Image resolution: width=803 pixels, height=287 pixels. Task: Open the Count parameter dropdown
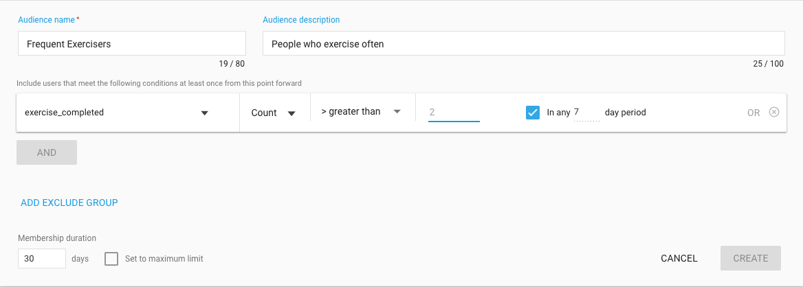[x=274, y=113]
